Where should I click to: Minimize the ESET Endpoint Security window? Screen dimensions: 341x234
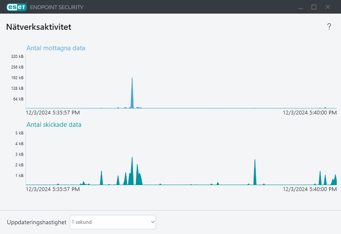tap(301, 7)
